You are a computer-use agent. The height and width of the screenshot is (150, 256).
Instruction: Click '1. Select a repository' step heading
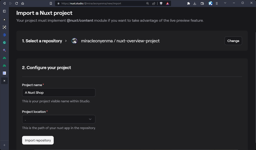[x=42, y=41]
